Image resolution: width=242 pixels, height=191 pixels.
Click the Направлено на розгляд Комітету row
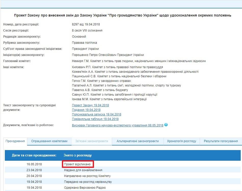point(87,176)
